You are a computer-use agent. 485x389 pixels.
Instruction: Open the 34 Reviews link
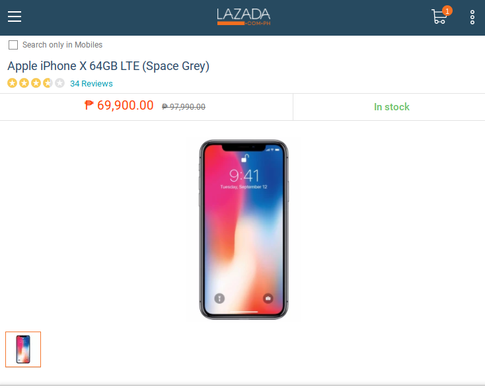pos(91,83)
